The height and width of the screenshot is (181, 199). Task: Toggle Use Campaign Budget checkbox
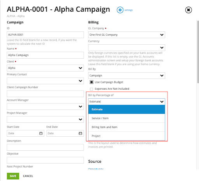click(x=91, y=82)
